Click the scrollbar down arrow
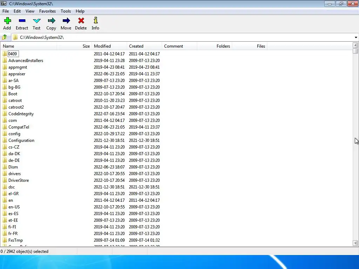 pyautogui.click(x=355, y=243)
